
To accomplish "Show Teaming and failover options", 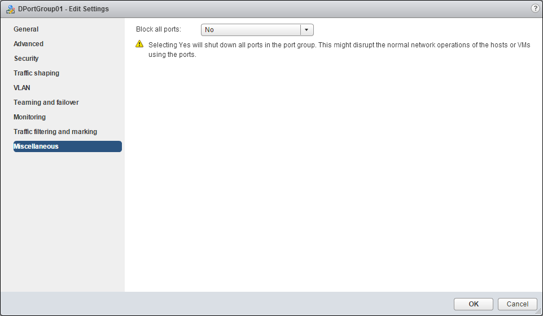I will pyautogui.click(x=46, y=103).
